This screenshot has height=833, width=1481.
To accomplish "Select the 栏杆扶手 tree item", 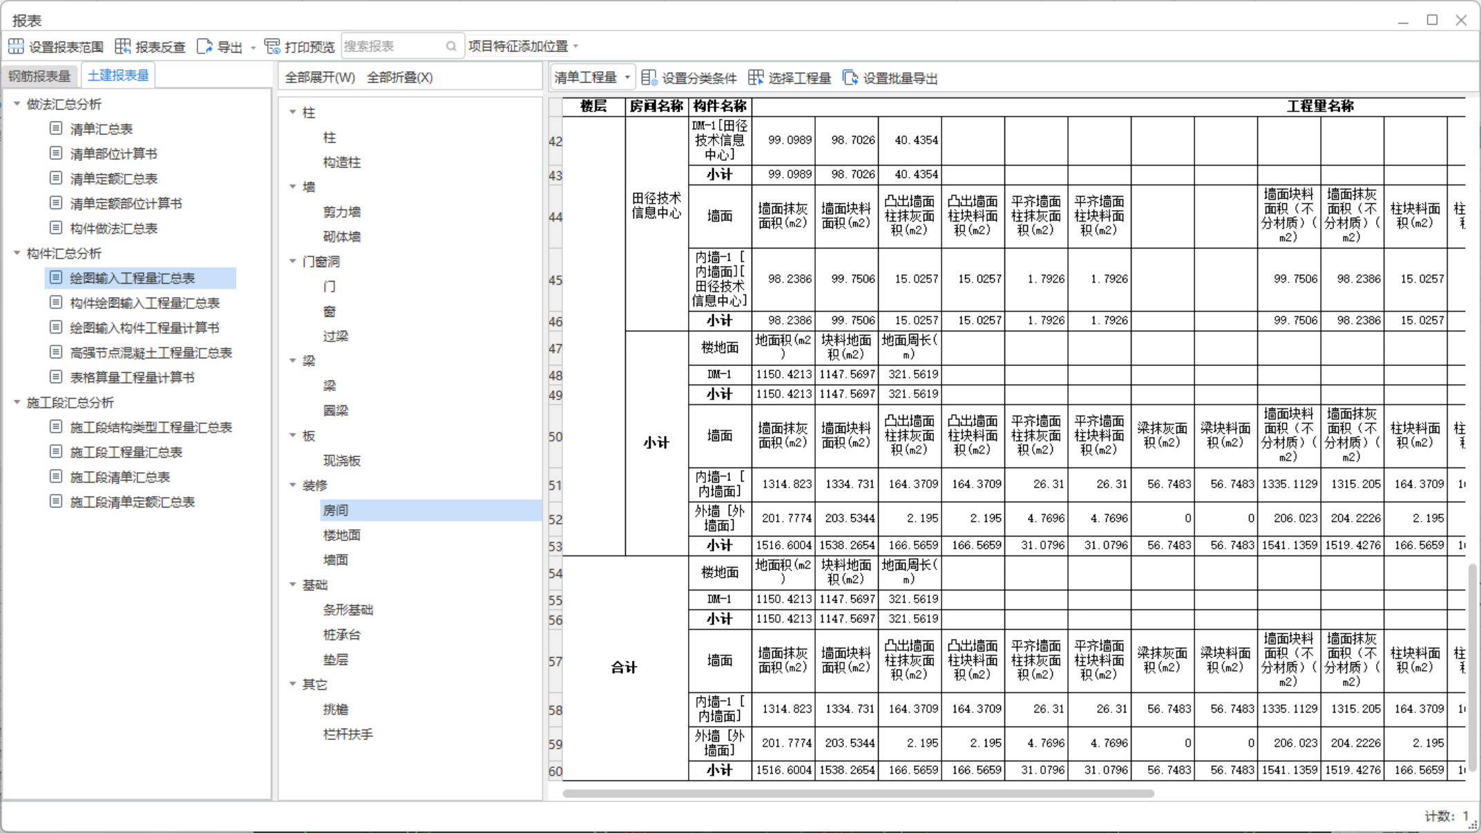I will [348, 734].
